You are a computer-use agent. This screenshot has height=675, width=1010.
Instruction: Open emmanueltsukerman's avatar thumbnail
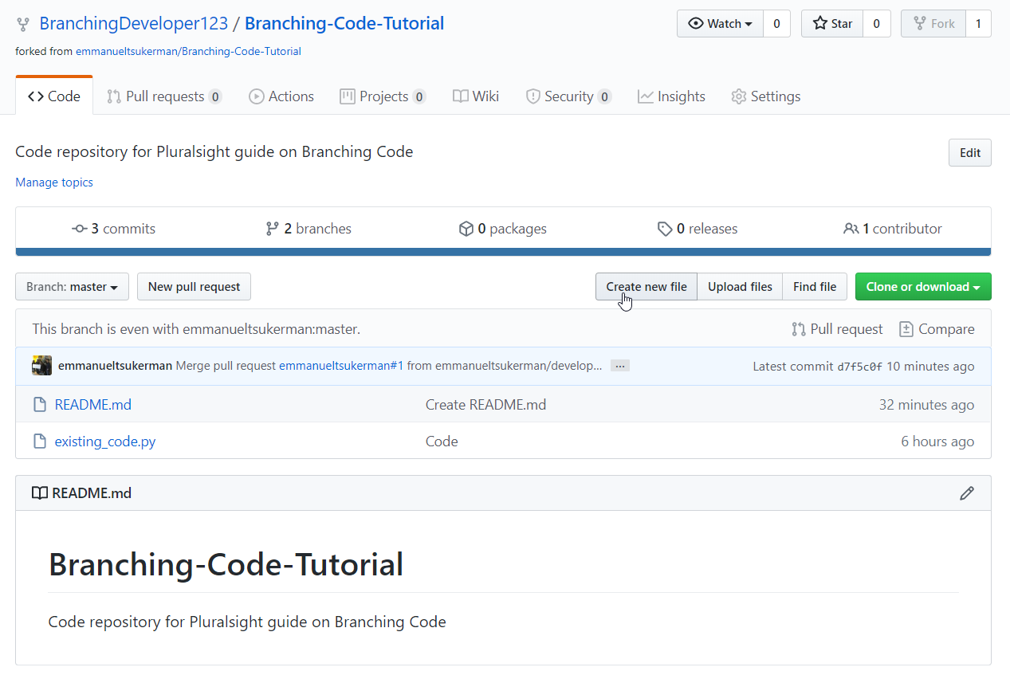click(x=42, y=366)
